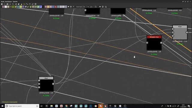Click the Histogram Scan node input connector
Screen dimensions: 192x108
tap(147, 43)
